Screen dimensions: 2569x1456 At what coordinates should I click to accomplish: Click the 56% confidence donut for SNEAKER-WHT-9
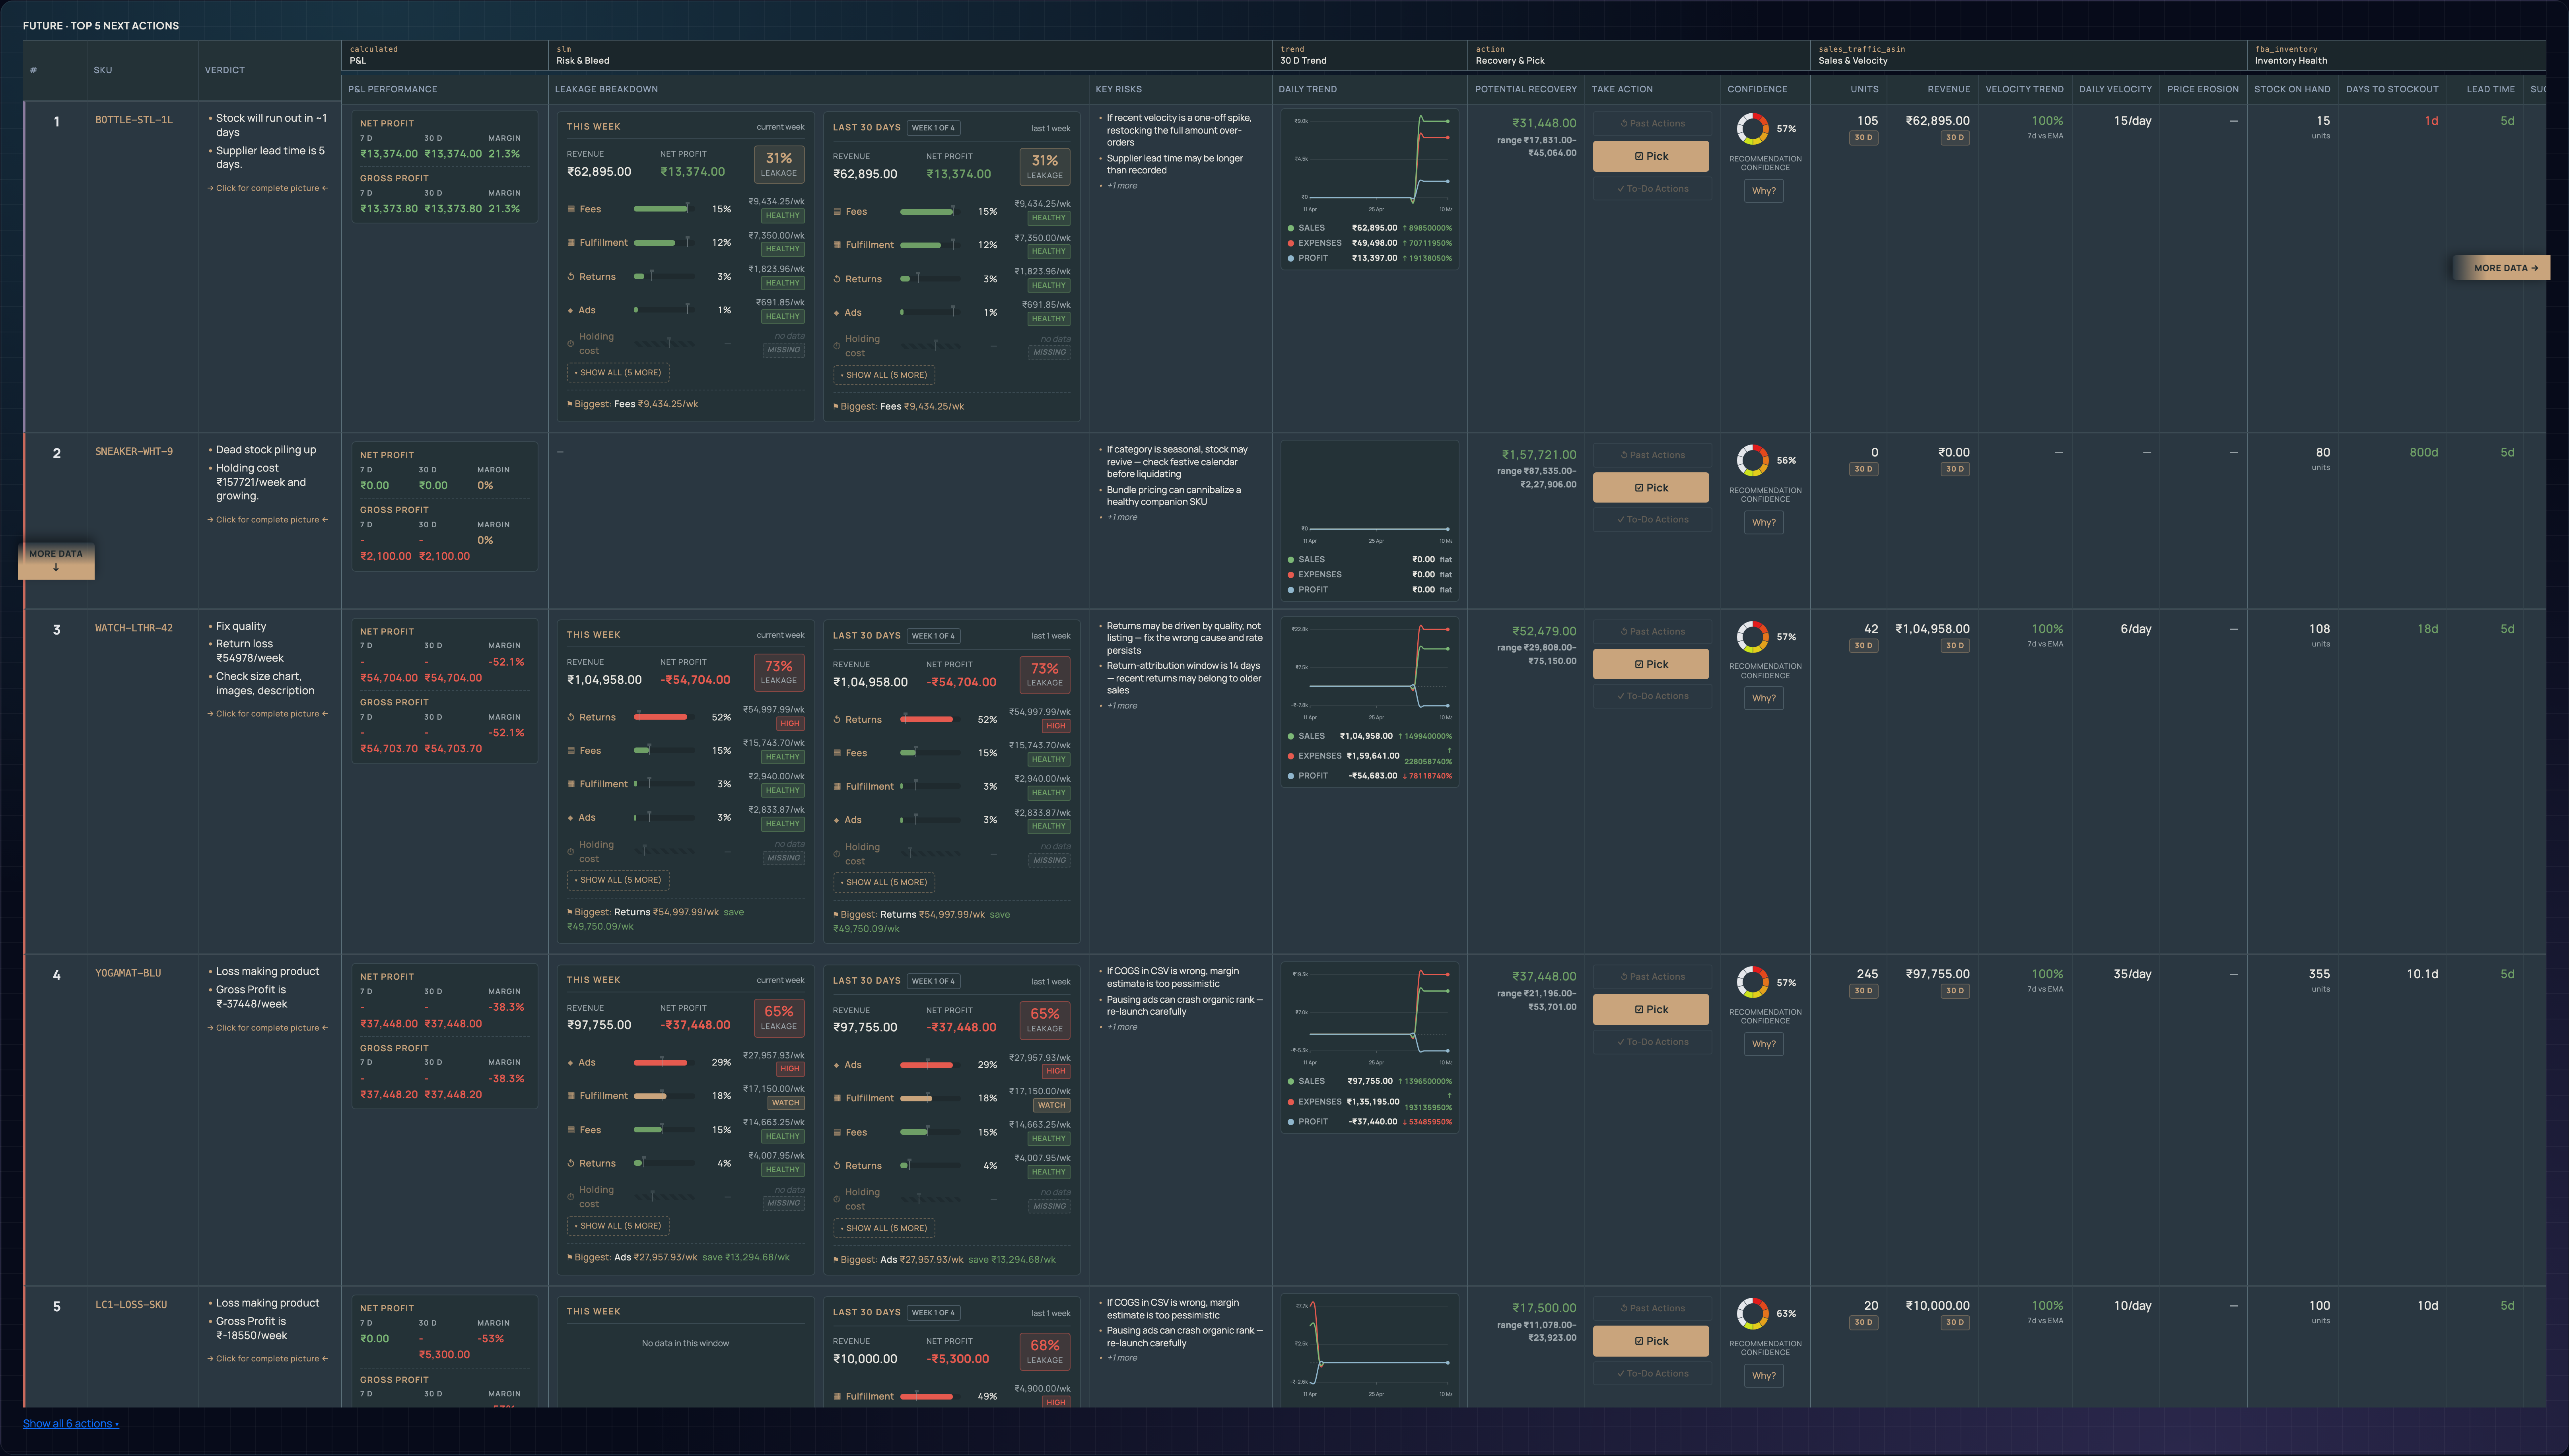click(x=1752, y=460)
